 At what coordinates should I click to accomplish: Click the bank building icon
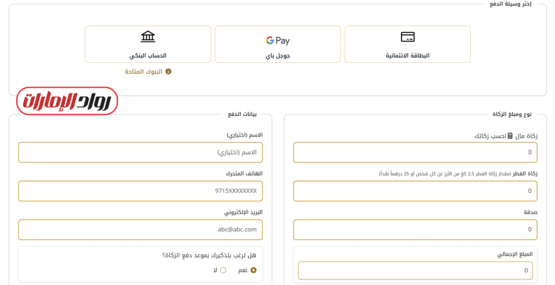click(147, 36)
